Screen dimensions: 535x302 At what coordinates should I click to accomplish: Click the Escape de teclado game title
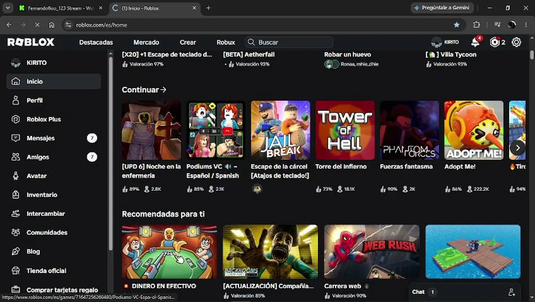(x=167, y=55)
